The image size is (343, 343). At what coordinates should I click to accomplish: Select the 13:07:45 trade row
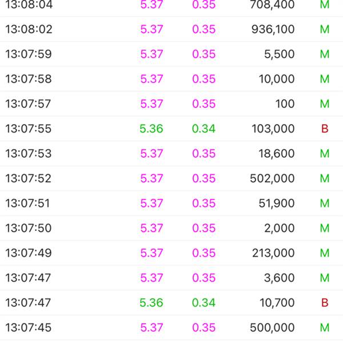(171, 328)
